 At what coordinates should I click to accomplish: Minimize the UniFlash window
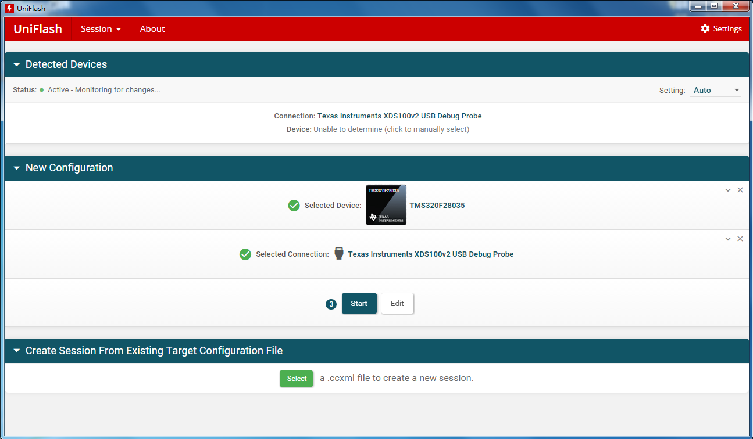(697, 6)
